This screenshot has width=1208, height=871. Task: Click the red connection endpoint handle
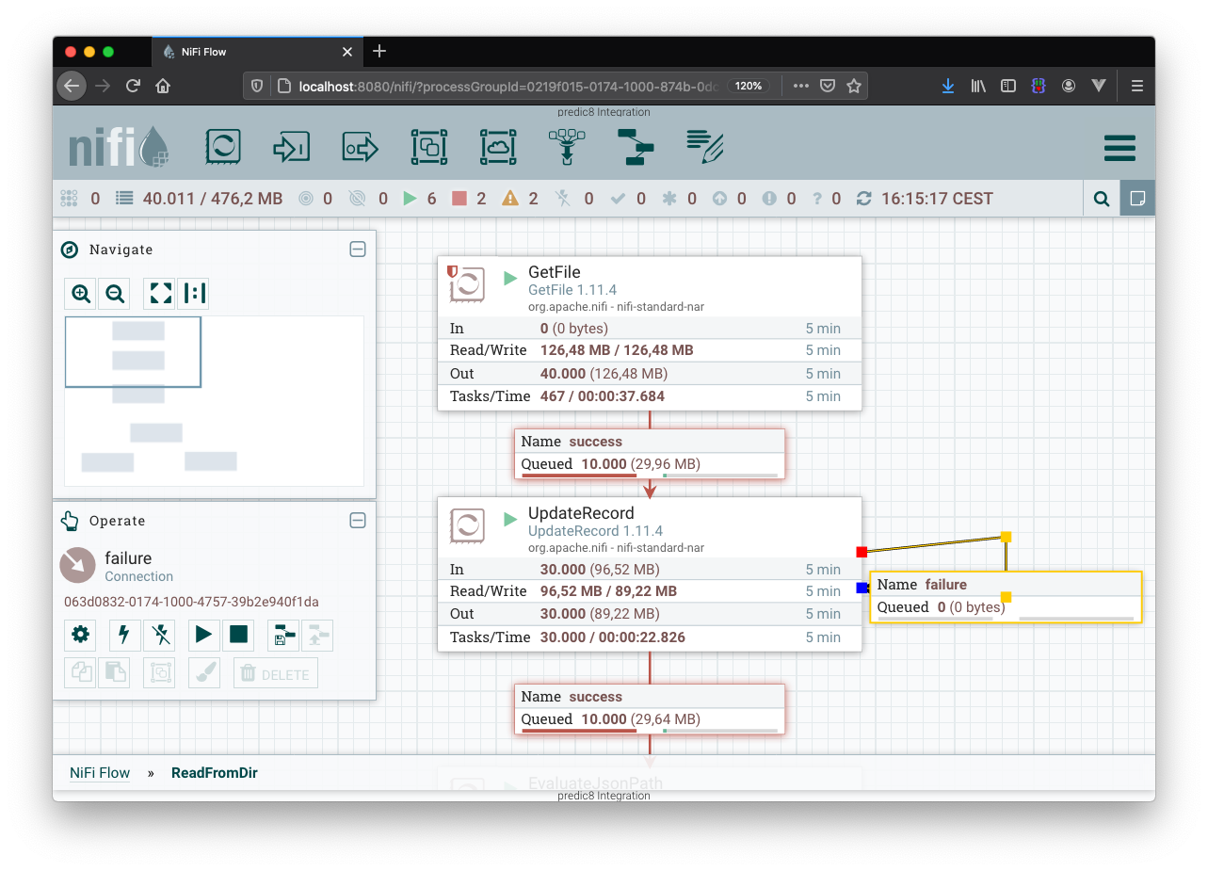point(862,552)
